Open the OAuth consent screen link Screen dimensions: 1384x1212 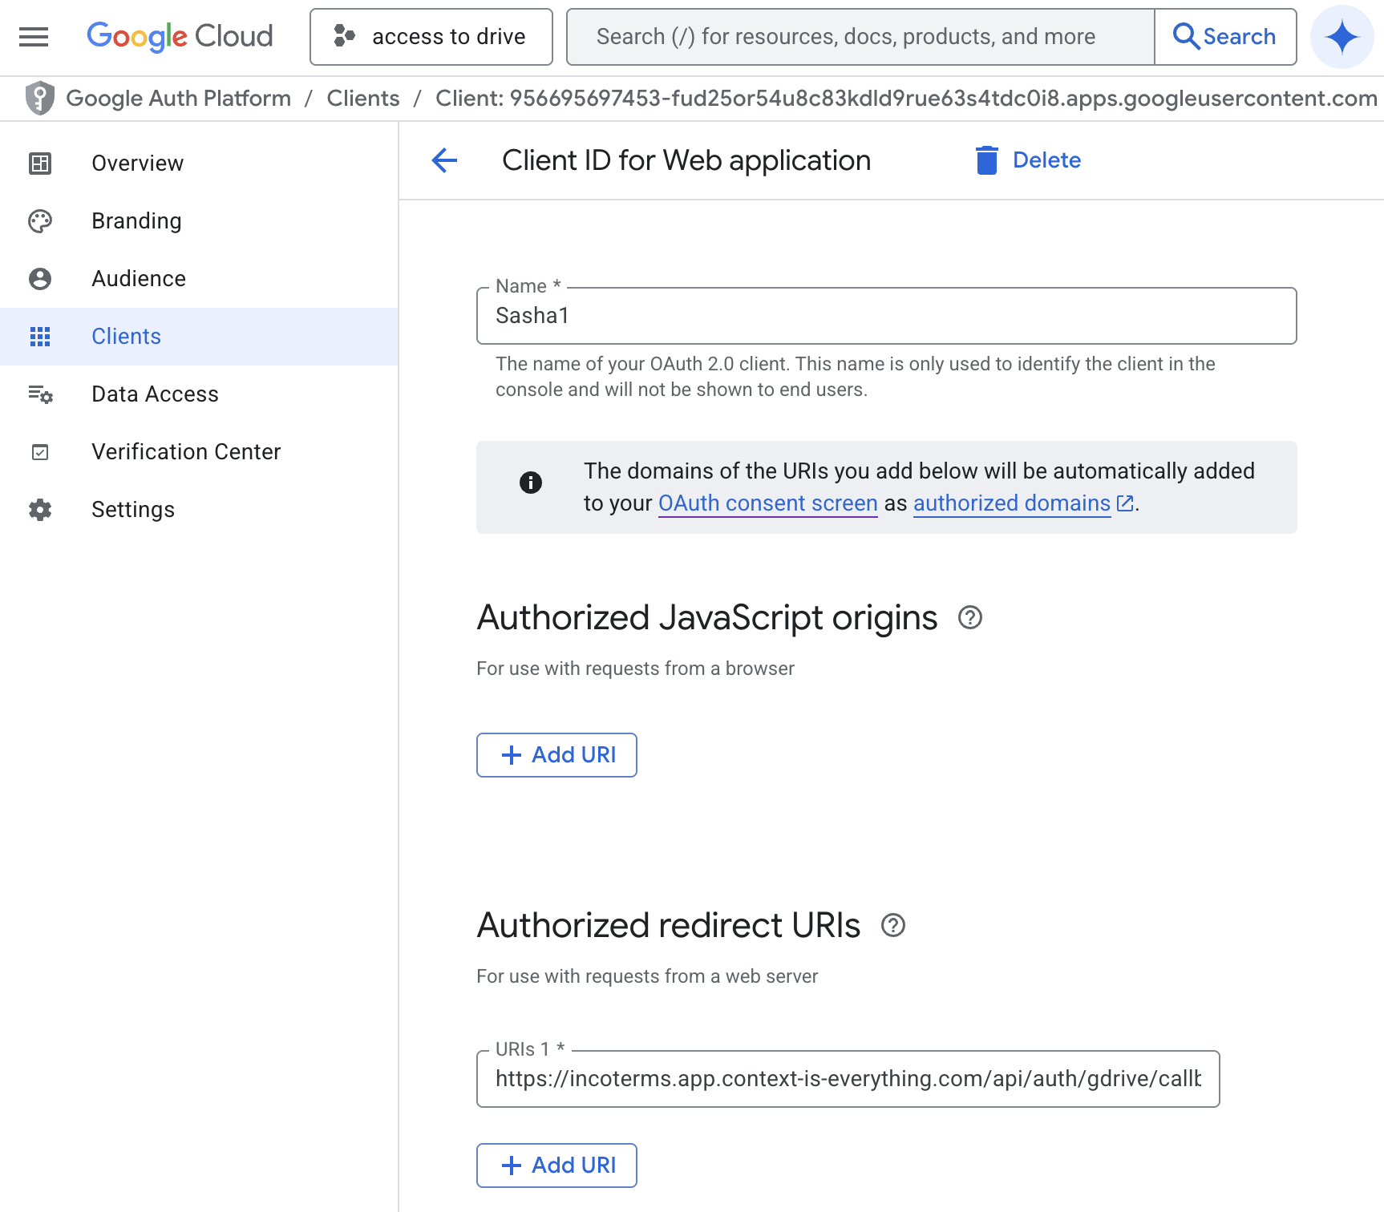point(767,503)
